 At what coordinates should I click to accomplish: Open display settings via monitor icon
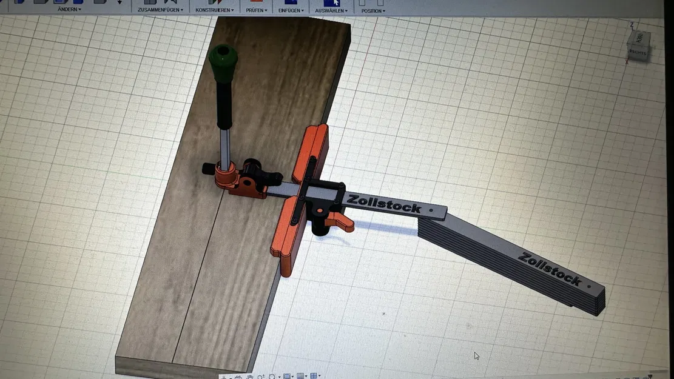coord(287,375)
